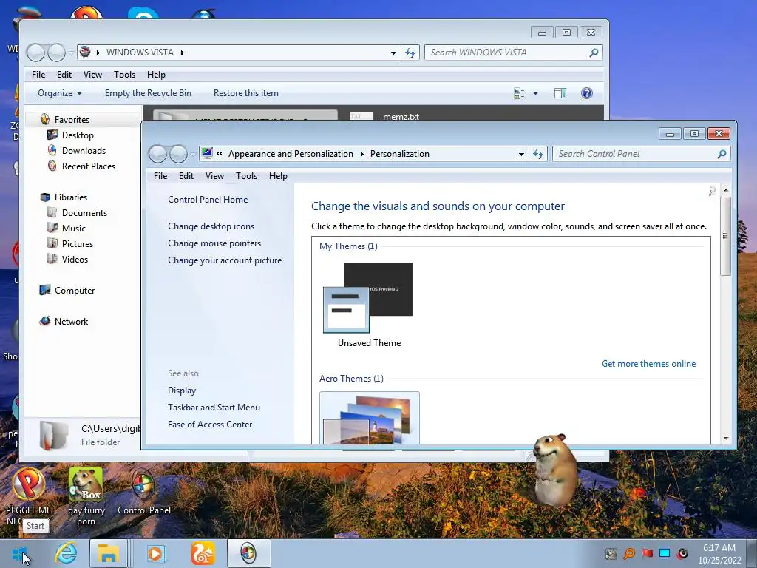Click the back arrow in WINDOWS VISTA window
The height and width of the screenshot is (568, 757).
pyautogui.click(x=35, y=53)
